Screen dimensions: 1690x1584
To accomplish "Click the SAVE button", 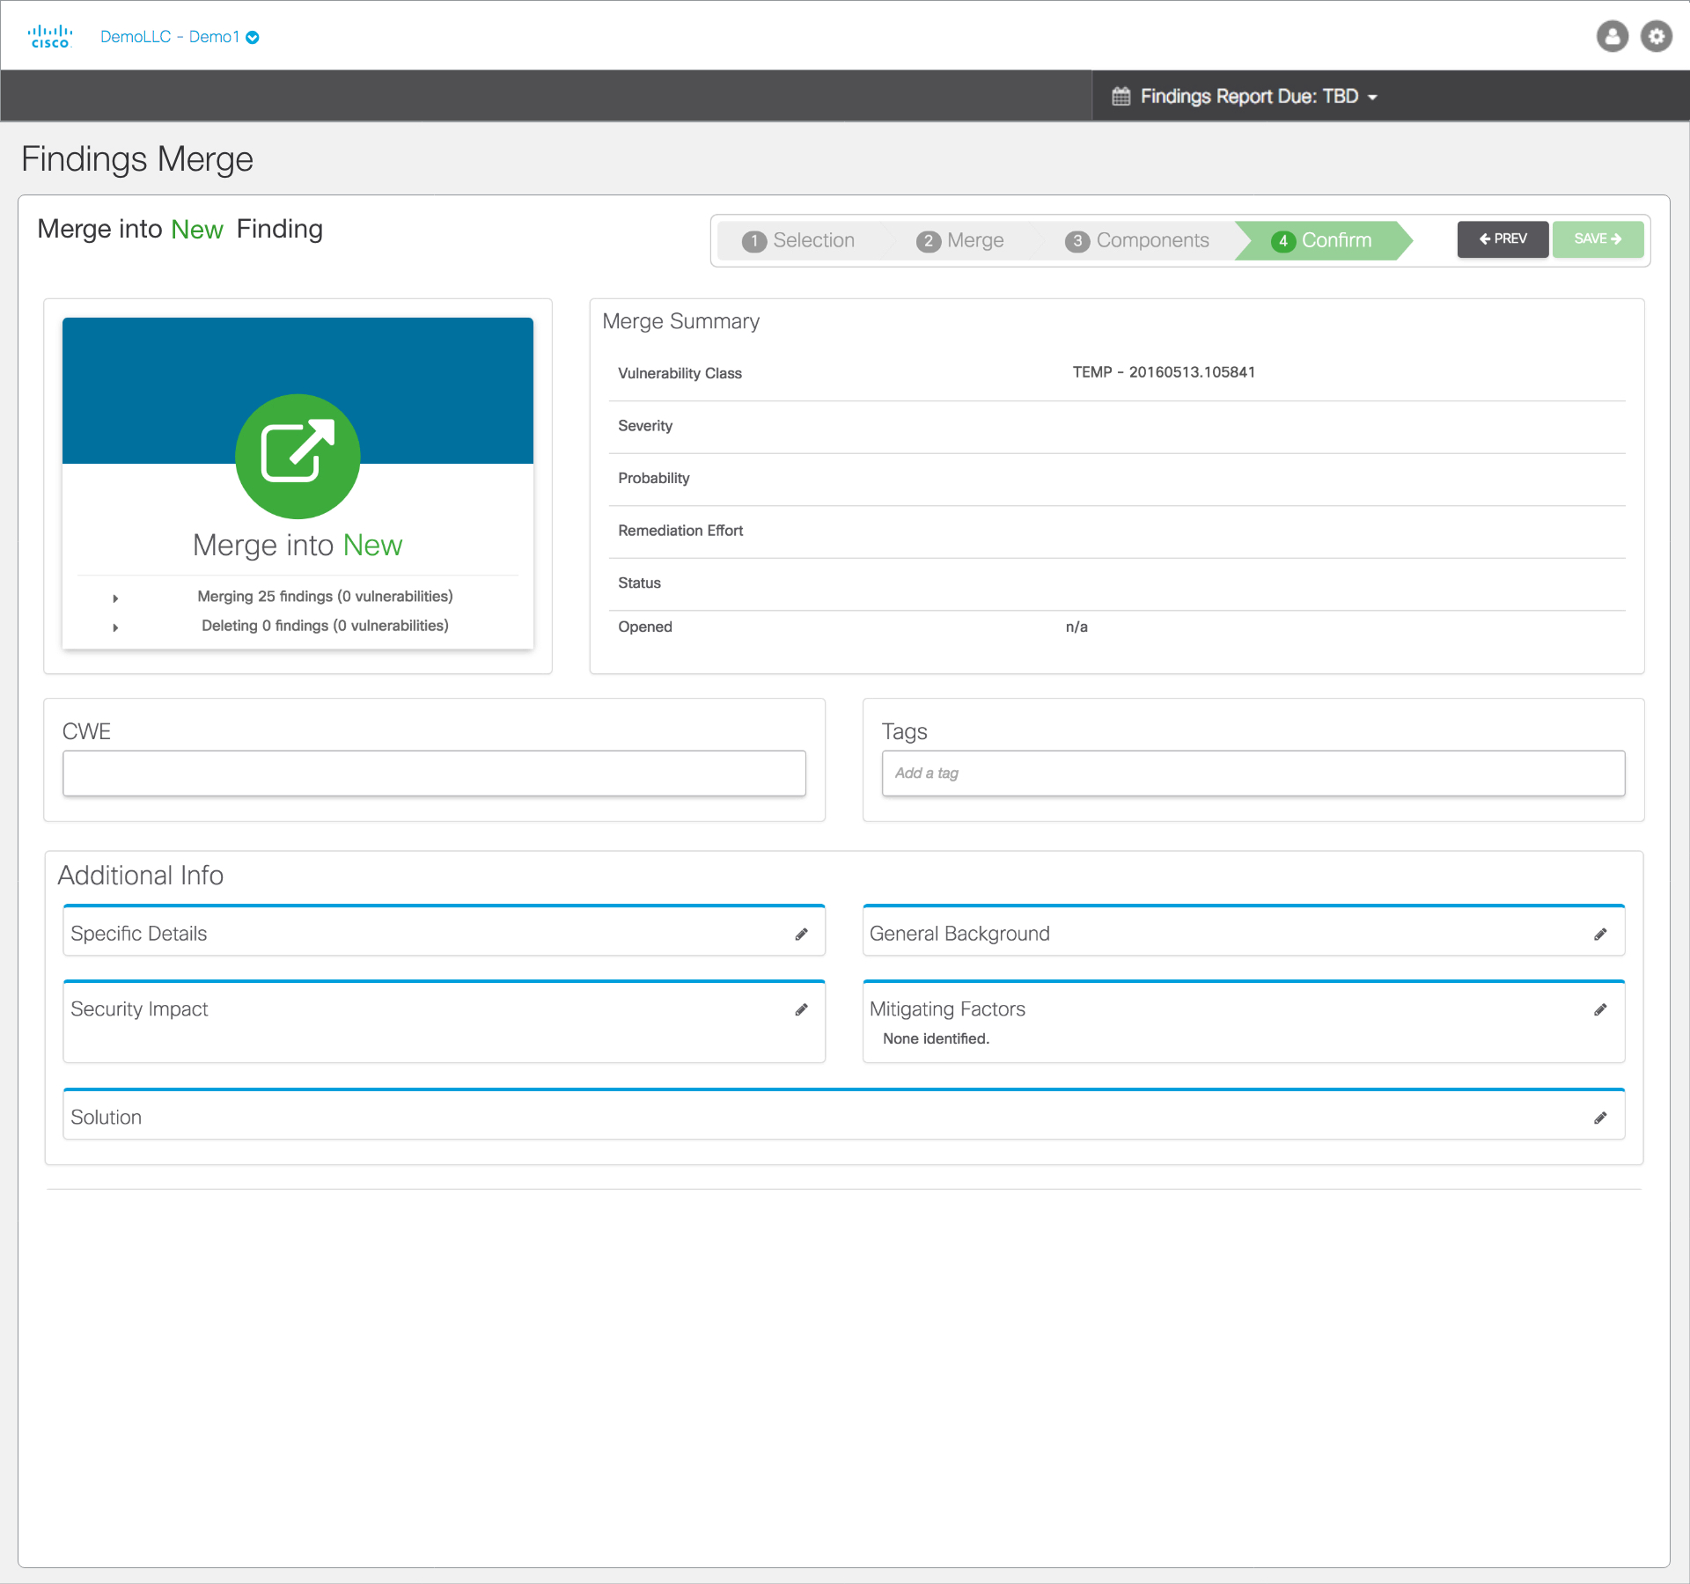I will pos(1598,239).
